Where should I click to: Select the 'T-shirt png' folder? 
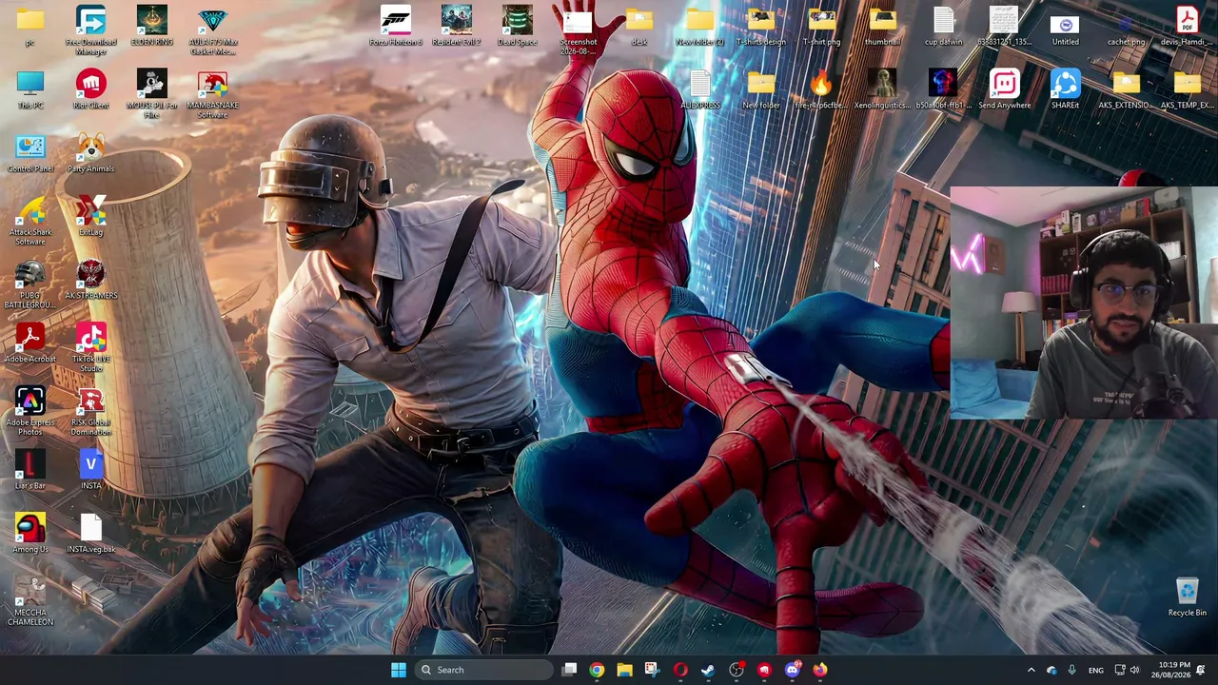[x=822, y=27]
